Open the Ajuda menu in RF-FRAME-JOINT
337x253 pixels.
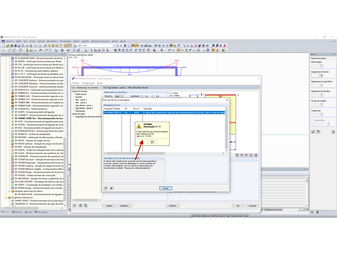(99, 83)
